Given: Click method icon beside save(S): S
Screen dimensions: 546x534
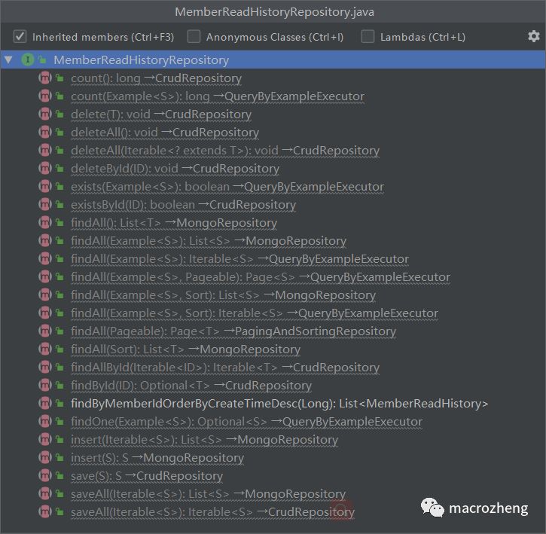Looking at the screenshot, I should click(45, 476).
